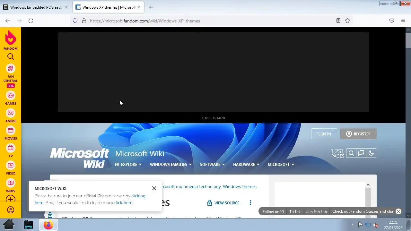Close the bottom Fandom promo bar
The height and width of the screenshot is (231, 411).
(398, 211)
